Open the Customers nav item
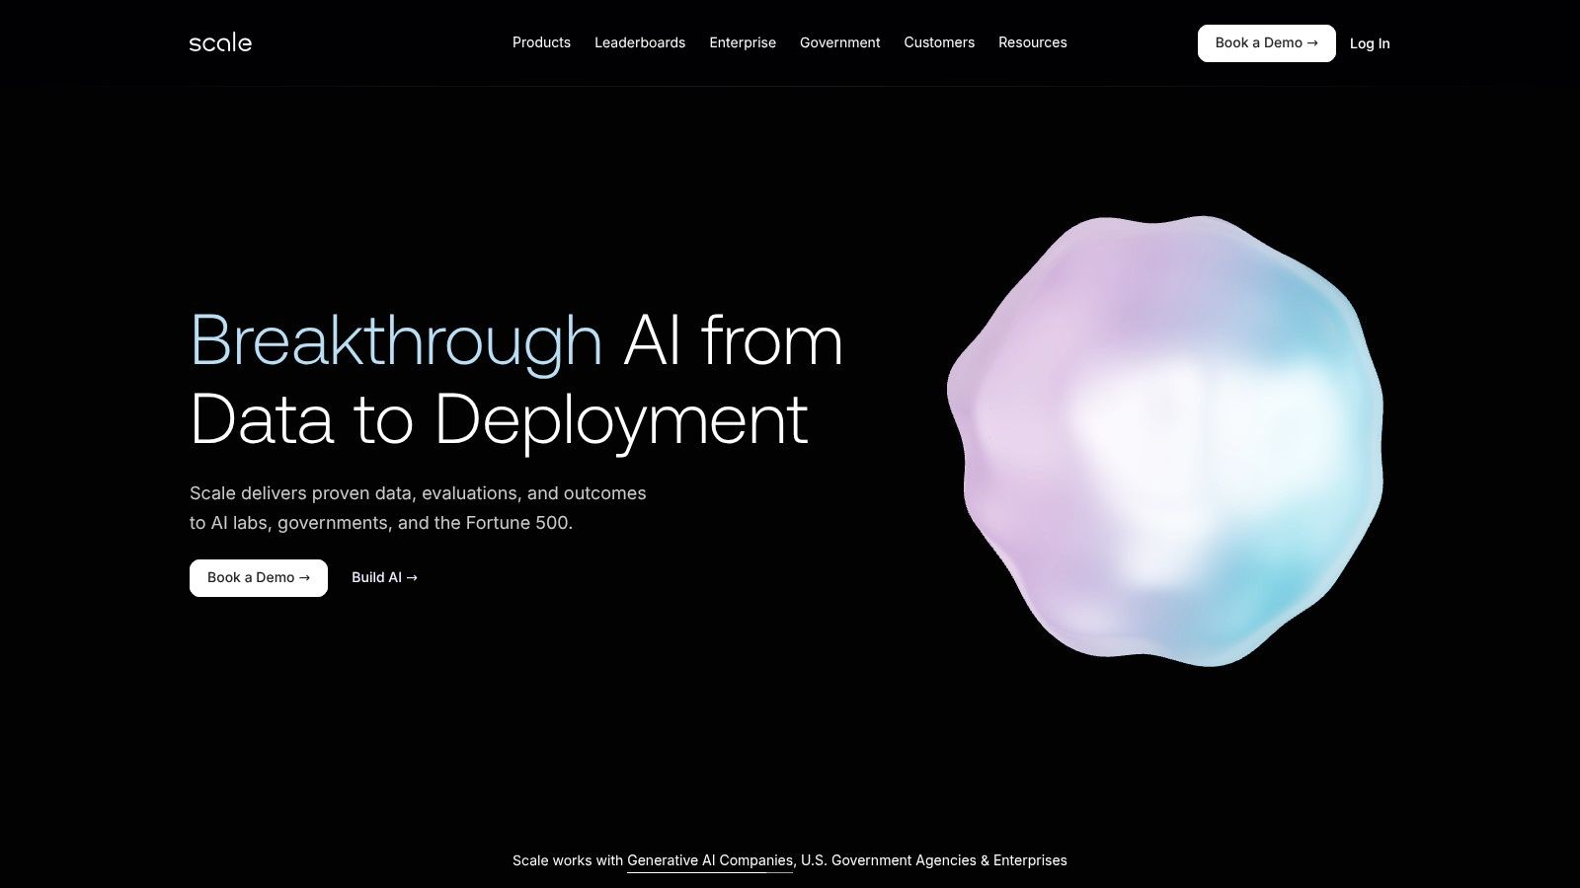This screenshot has width=1580, height=888. 939,42
